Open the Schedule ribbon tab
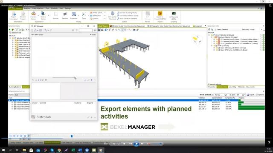This screenshot has width=273, height=153. [x=54, y=8]
